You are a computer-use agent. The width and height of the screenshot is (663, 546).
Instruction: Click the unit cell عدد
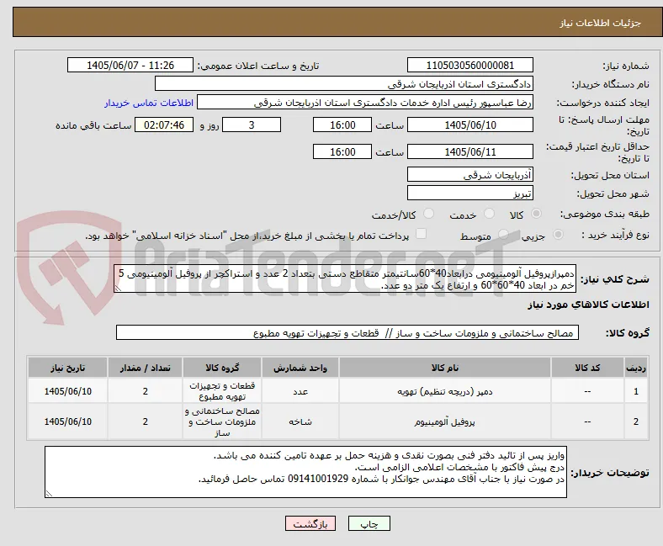300,391
